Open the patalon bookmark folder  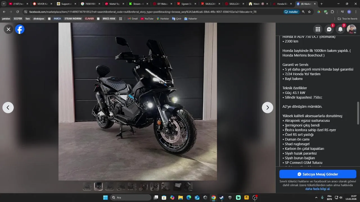6,19
